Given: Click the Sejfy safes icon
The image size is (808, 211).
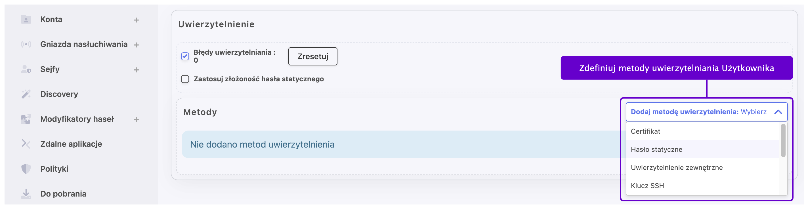Looking at the screenshot, I should [26, 69].
